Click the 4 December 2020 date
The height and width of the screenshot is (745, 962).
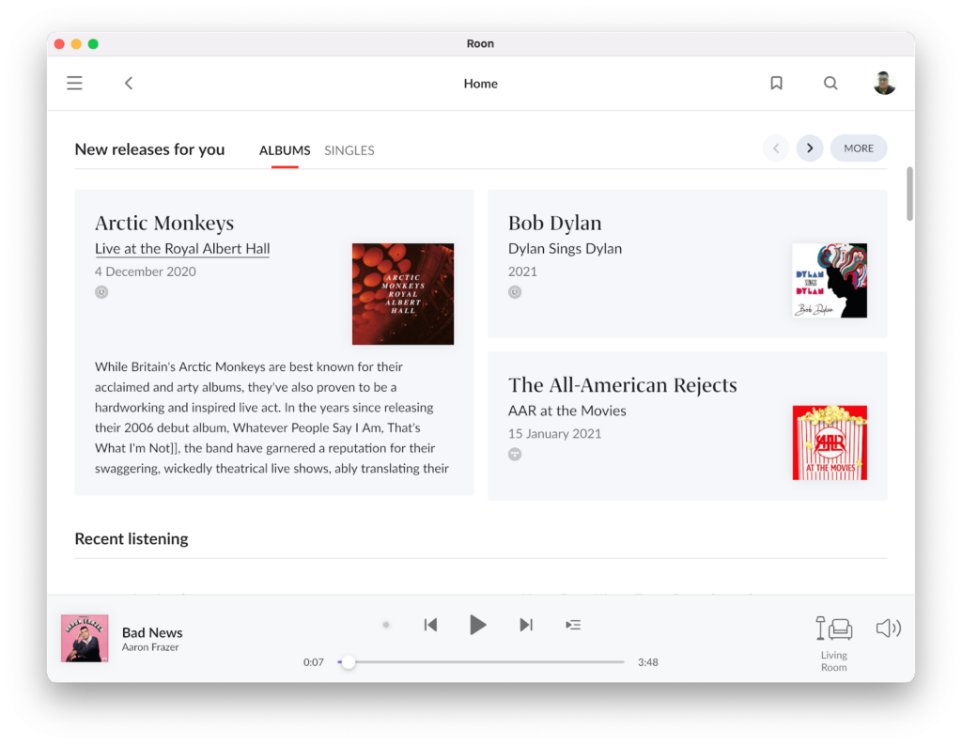(x=146, y=272)
